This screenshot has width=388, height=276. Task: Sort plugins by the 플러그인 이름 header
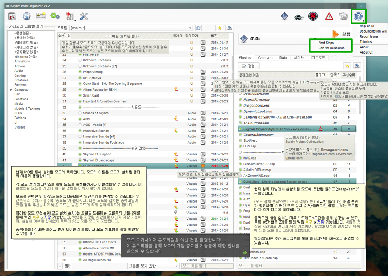[x=276, y=75]
